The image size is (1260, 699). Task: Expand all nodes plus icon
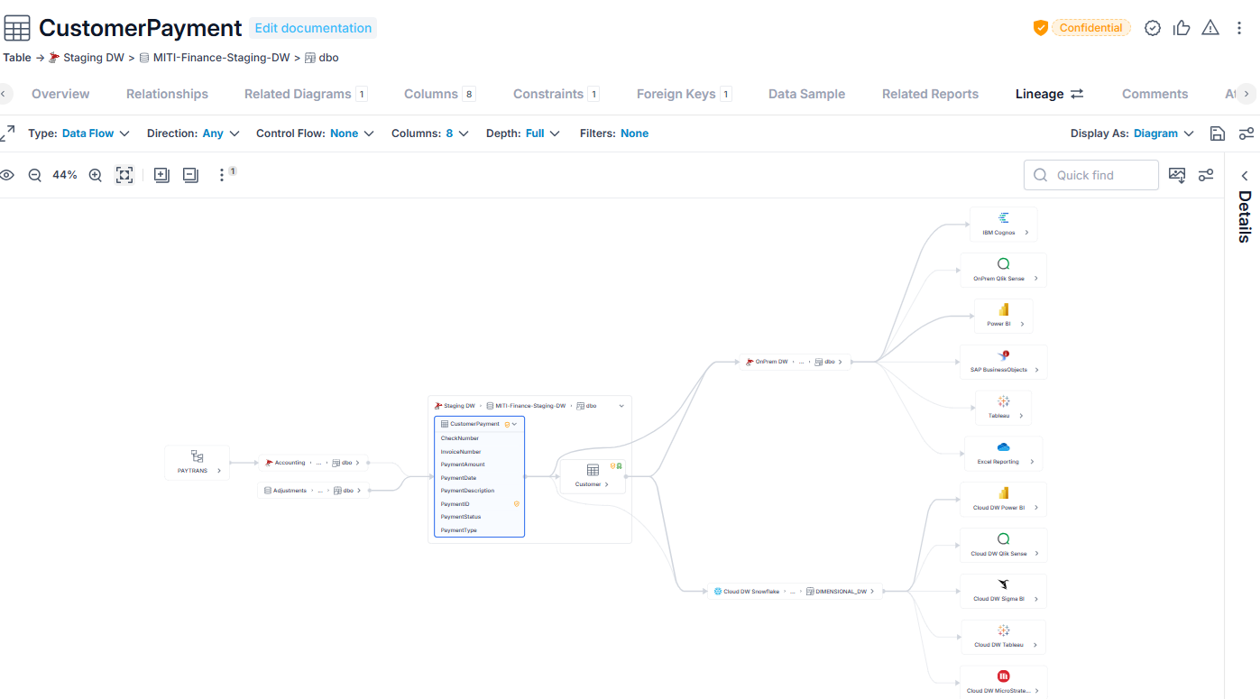click(161, 175)
